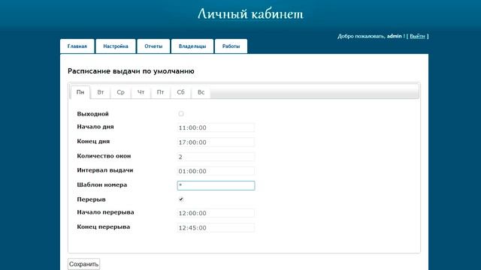Open the Владельцы navigation tab

point(192,46)
